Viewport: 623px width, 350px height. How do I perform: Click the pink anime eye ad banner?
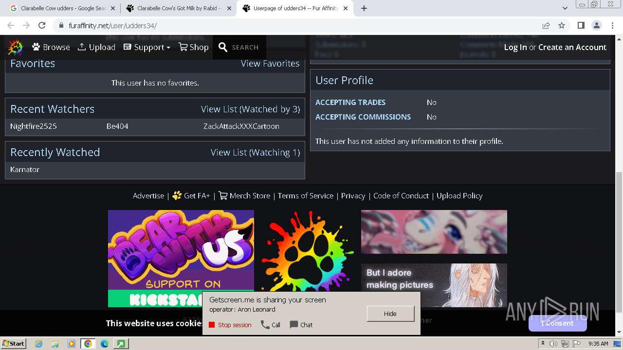(x=434, y=232)
